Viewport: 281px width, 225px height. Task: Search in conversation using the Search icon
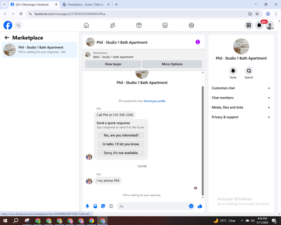pyautogui.click(x=249, y=71)
